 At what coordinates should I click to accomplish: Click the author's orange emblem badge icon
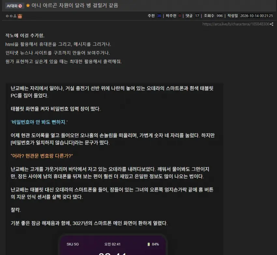click(20, 16)
